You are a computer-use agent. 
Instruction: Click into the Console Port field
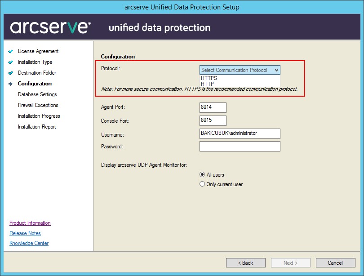213,120
